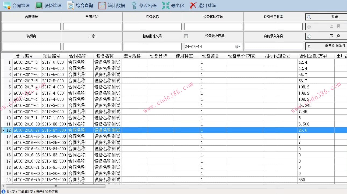The image size is (347, 194).
Task: Click the info icon in status bar
Action: pos(3,192)
